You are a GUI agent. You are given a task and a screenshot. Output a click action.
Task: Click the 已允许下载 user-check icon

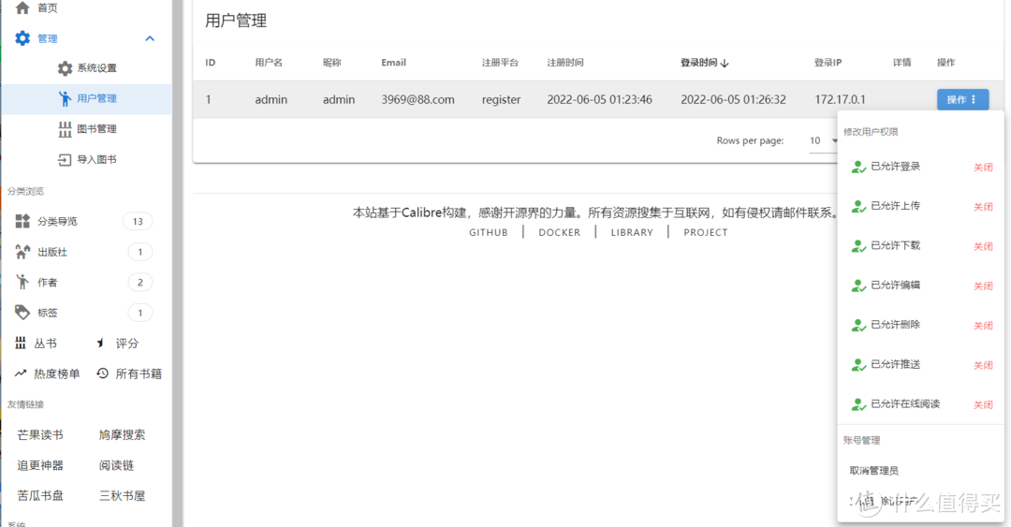click(x=858, y=246)
